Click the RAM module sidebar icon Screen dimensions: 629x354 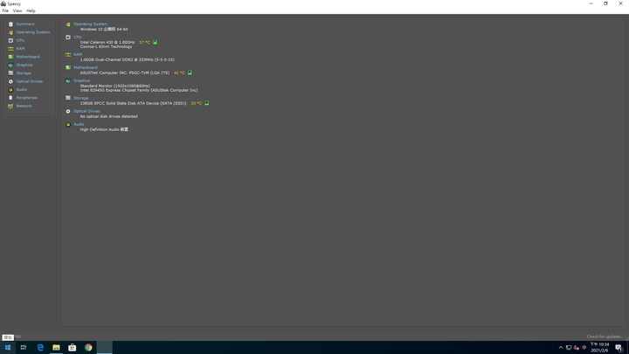click(10, 49)
